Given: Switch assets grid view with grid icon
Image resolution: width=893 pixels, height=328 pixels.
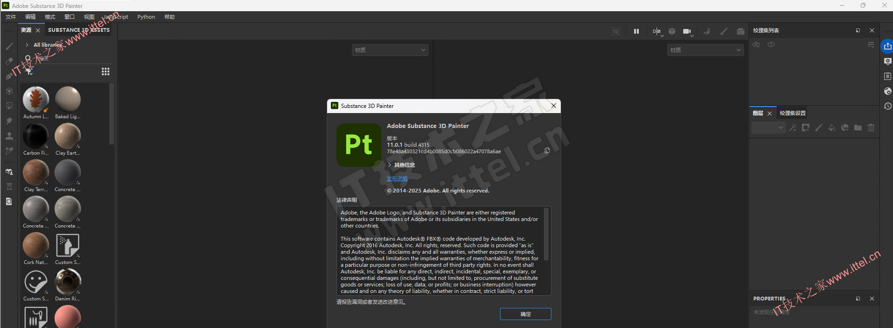Looking at the screenshot, I should (106, 71).
